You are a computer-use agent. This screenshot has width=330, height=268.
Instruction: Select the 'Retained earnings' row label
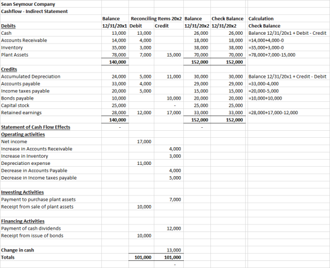click(21, 113)
